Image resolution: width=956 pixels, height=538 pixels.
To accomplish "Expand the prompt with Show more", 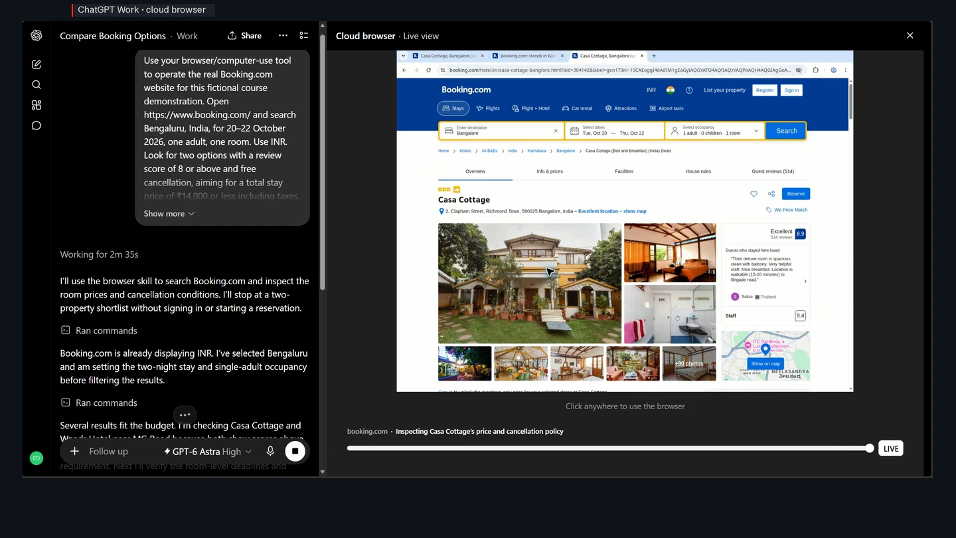I will pos(169,214).
